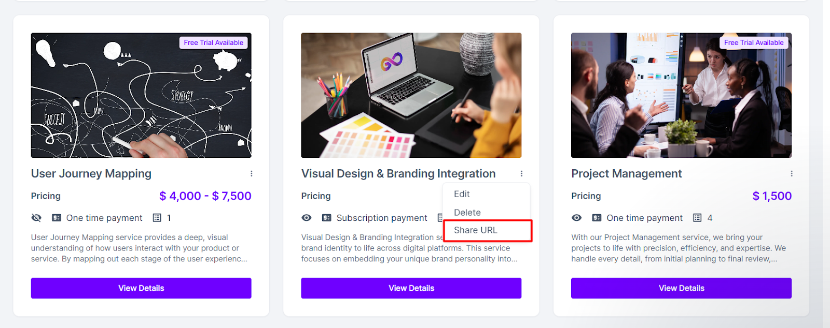View Details of Visual Design & Branding

click(411, 288)
